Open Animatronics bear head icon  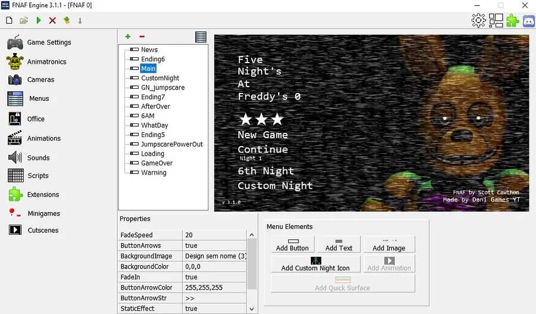click(x=15, y=62)
